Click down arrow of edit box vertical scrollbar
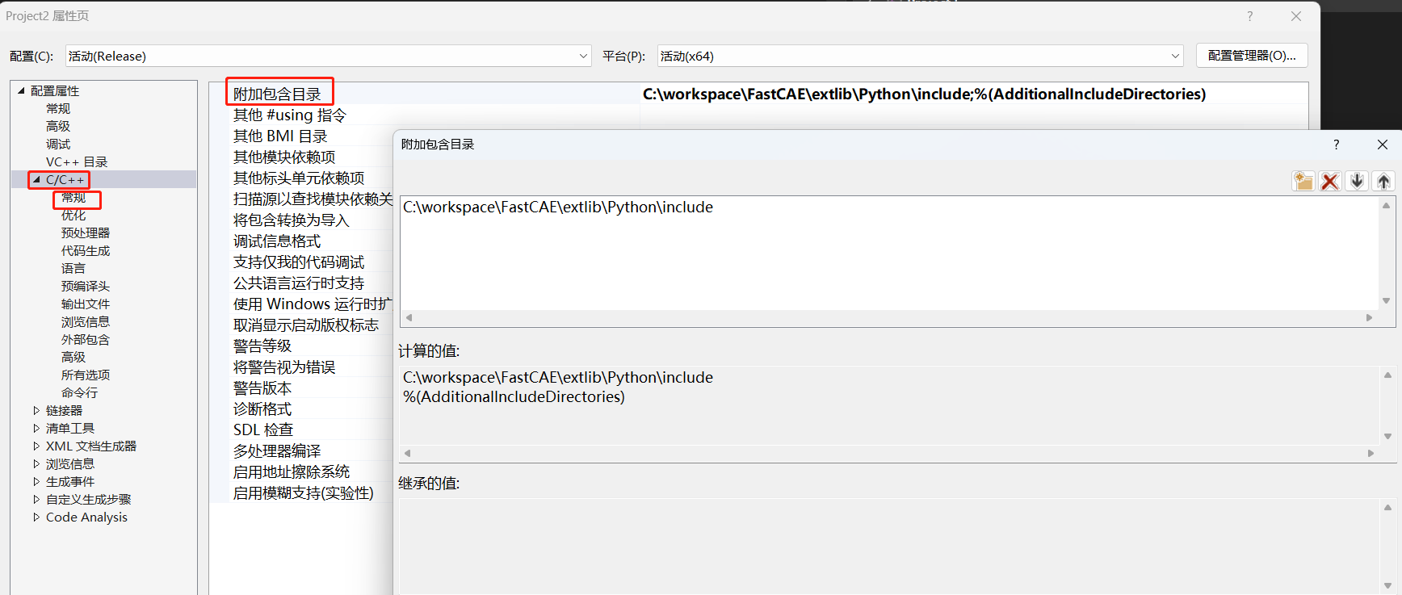 click(1386, 300)
